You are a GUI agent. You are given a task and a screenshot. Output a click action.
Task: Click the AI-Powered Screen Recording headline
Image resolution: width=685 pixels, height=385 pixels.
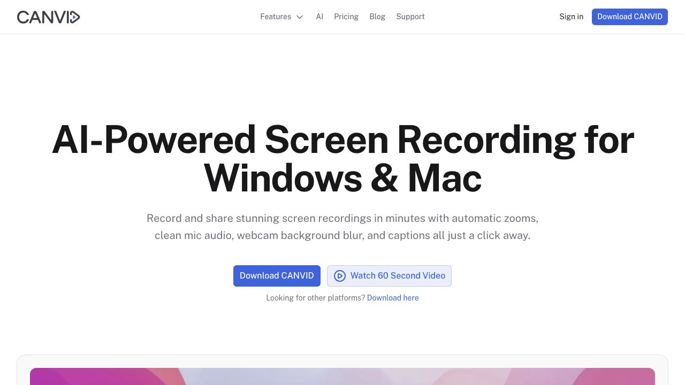pyautogui.click(x=342, y=158)
